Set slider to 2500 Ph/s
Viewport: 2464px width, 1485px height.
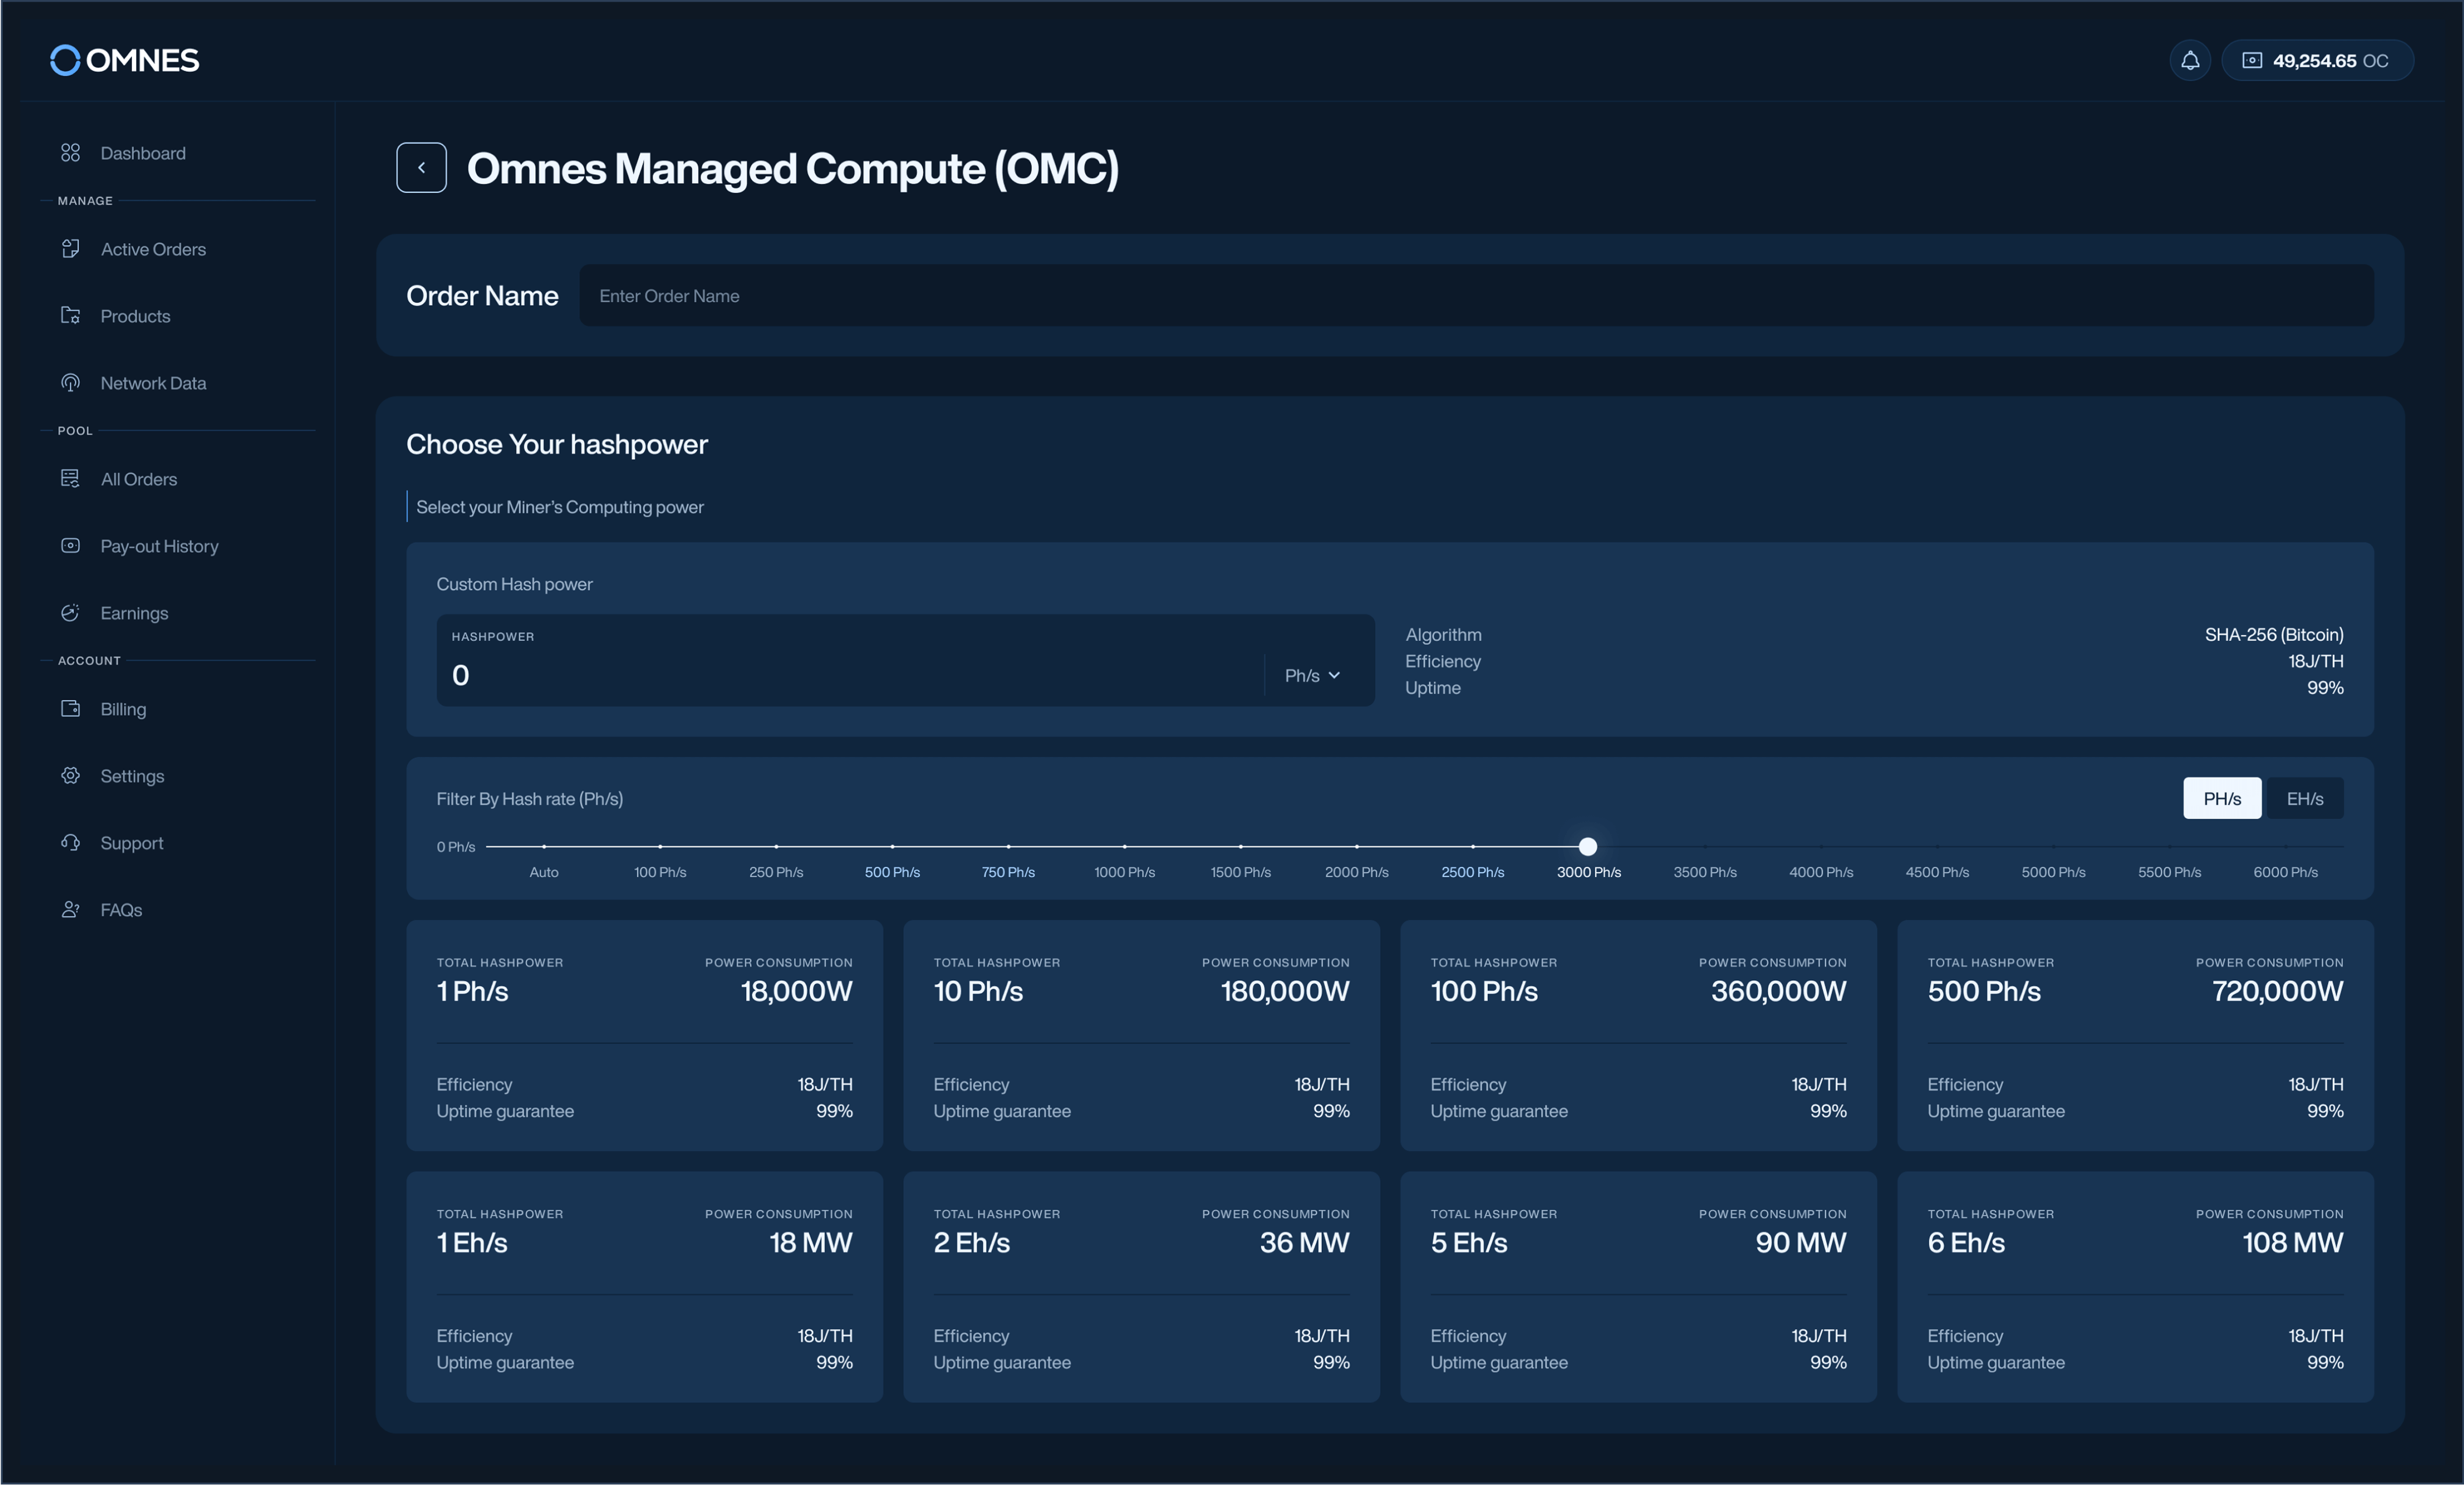tap(1472, 872)
